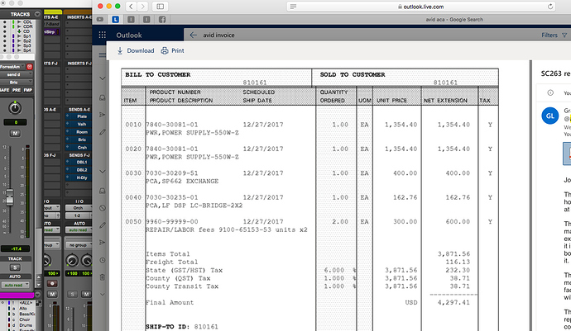Open the send d selector dropdown

[x=15, y=74]
